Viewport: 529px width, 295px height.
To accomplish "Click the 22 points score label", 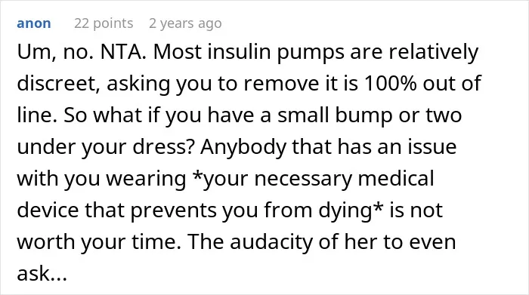I will click(104, 23).
